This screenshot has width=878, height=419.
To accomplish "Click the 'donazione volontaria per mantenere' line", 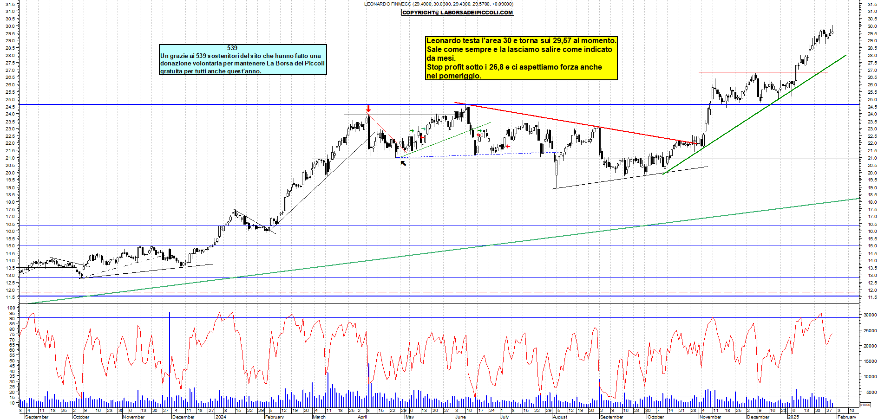I will point(242,63).
